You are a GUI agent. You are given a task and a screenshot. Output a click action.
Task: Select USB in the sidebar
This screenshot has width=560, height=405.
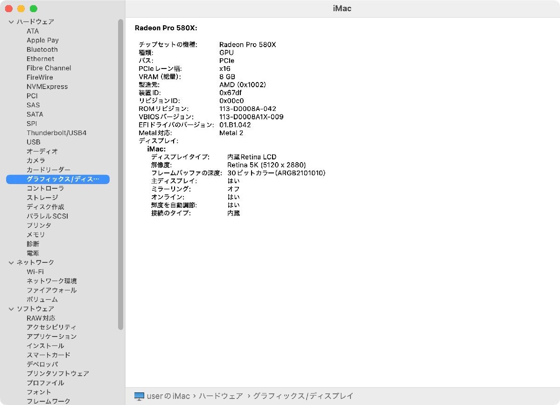pyautogui.click(x=33, y=142)
